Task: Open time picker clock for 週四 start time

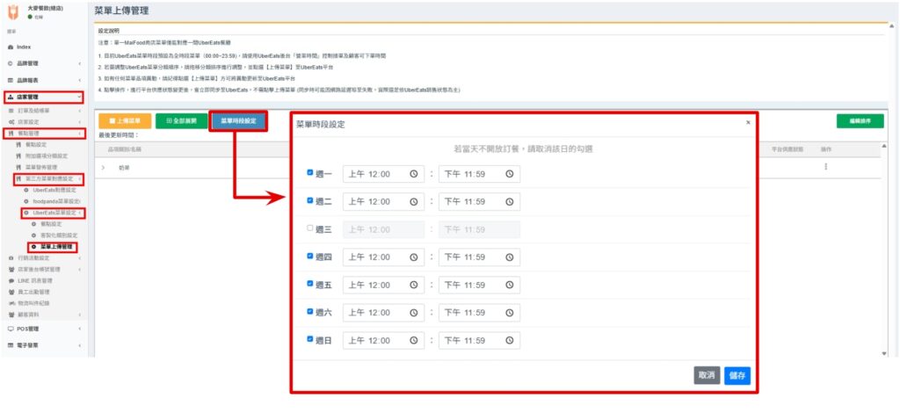Action: (414, 257)
